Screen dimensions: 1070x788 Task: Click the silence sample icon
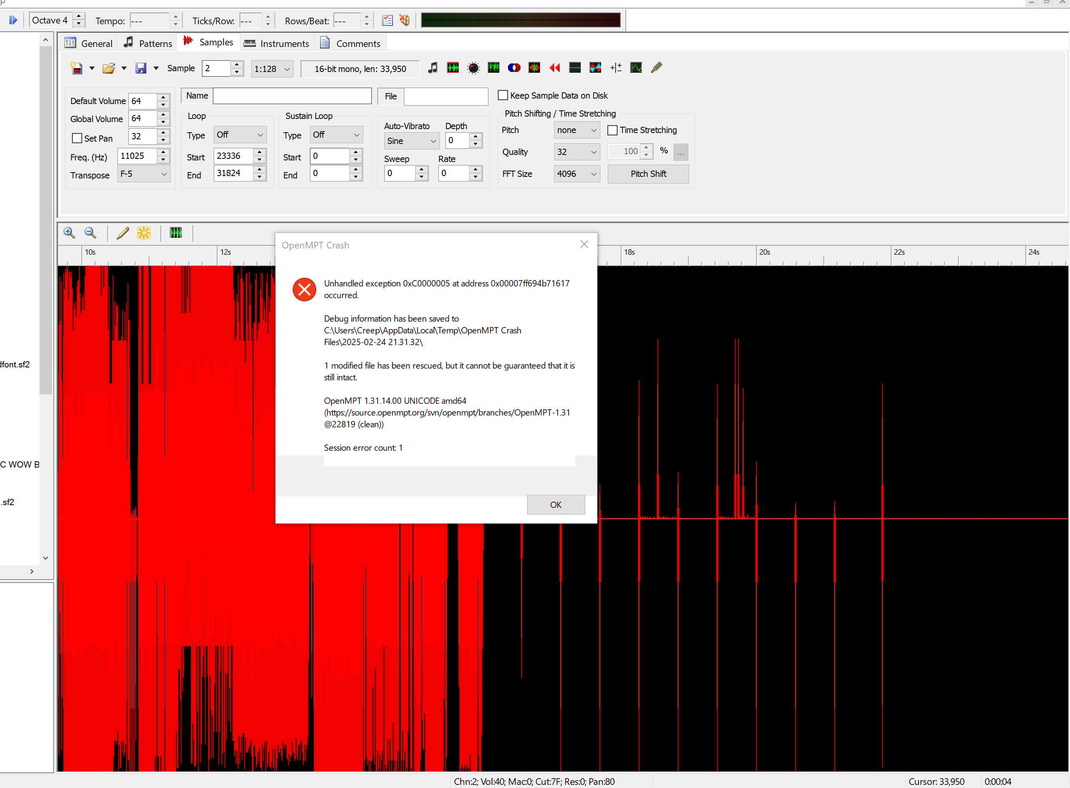click(x=575, y=68)
